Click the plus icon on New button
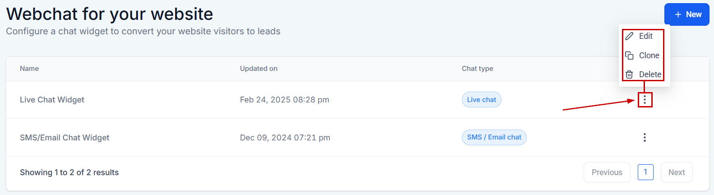Image resolution: width=714 pixels, height=195 pixels. 678,14
